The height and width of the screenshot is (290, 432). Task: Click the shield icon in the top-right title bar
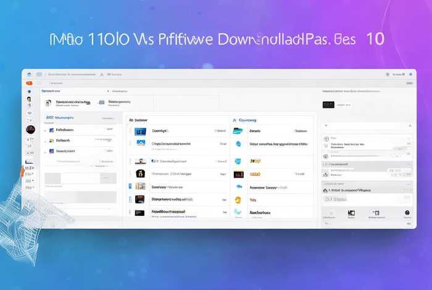(x=388, y=74)
